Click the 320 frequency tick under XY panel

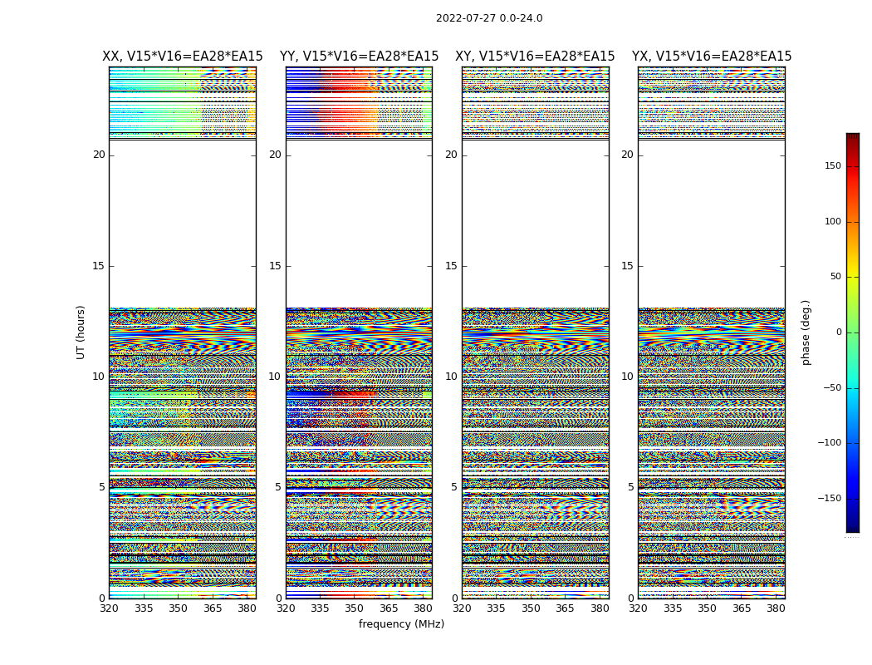(x=462, y=608)
